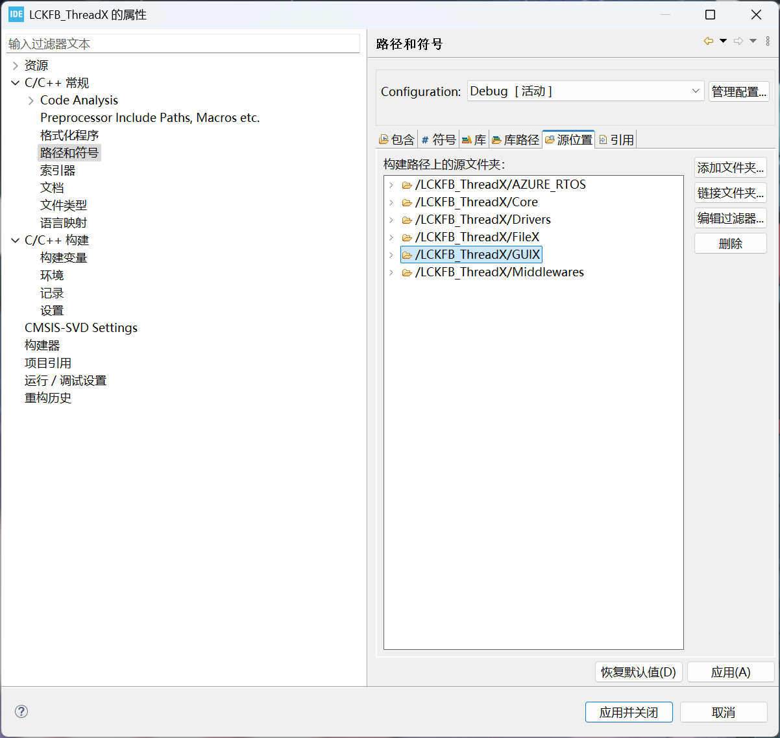Click the AZURE_RTOS folder icon

point(407,185)
